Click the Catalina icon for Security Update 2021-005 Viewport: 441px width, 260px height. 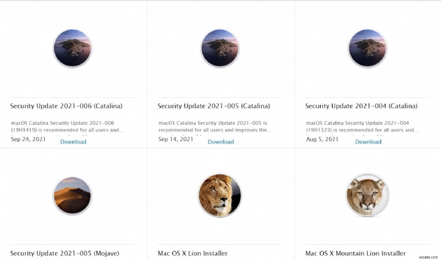tap(220, 48)
